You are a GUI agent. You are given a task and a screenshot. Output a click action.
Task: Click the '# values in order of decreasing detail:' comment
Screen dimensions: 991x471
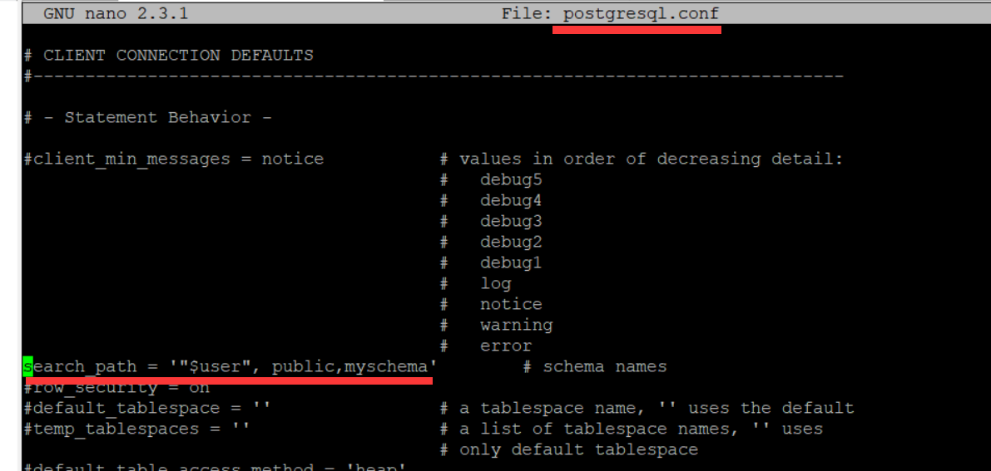[642, 159]
